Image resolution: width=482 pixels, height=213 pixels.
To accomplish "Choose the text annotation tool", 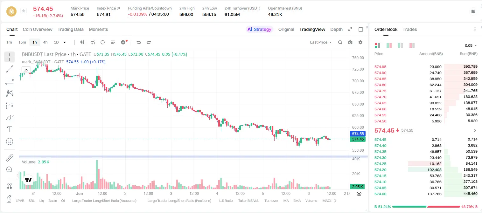I will pos(10,129).
